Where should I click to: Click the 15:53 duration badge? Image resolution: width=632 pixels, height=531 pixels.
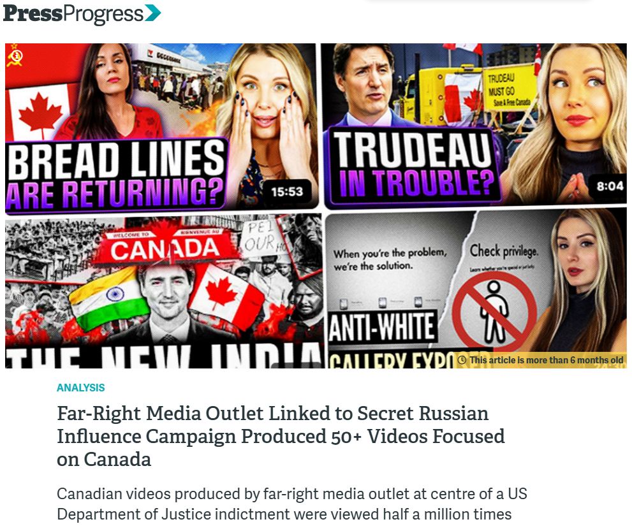287,192
